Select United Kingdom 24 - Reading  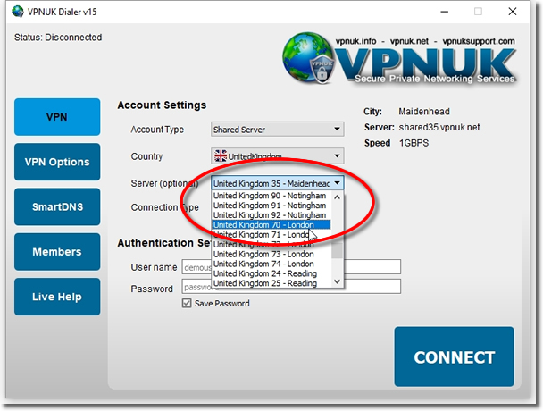click(271, 273)
